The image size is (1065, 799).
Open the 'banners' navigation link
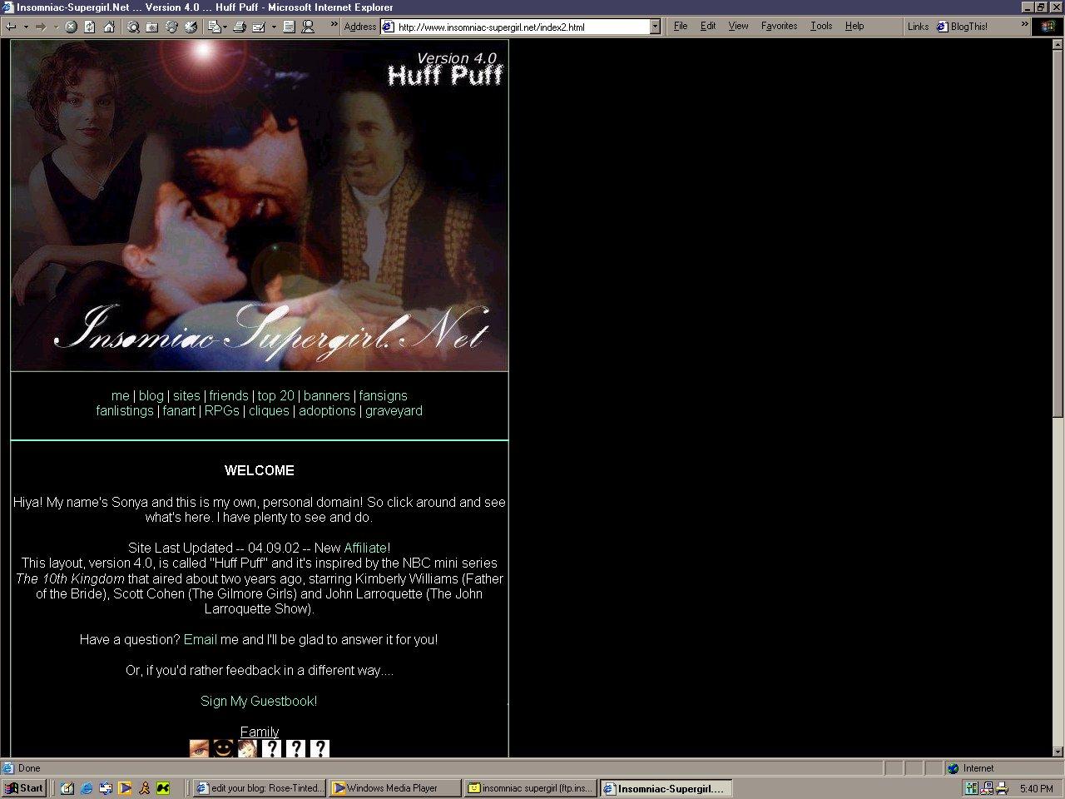pyautogui.click(x=326, y=396)
